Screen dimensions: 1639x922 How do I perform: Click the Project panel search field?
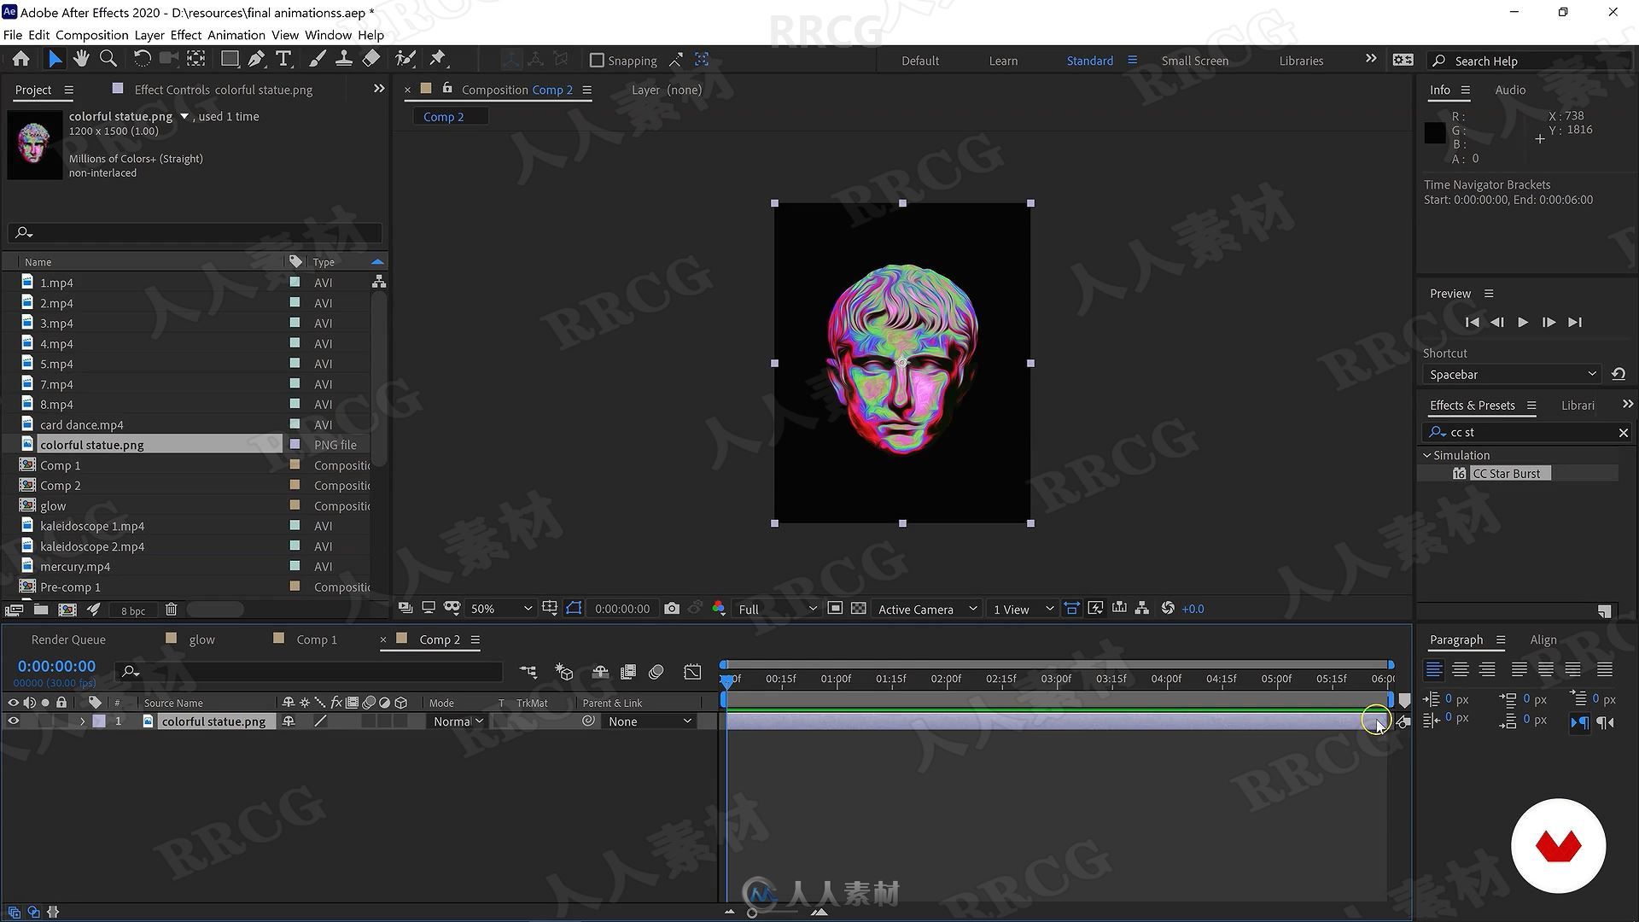[195, 232]
